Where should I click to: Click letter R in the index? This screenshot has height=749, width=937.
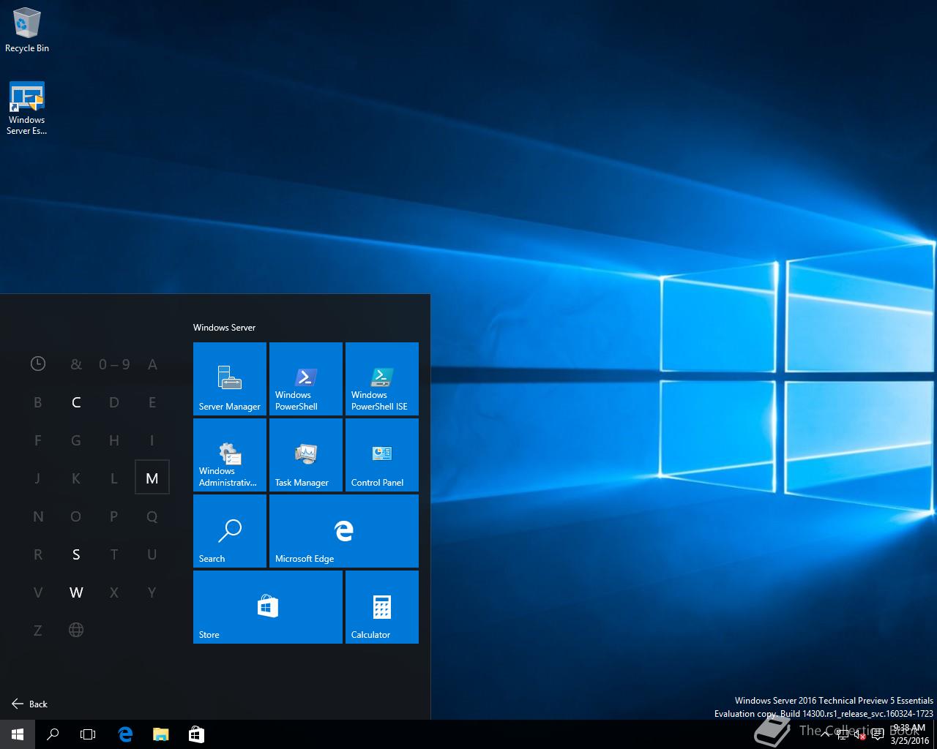pos(38,554)
